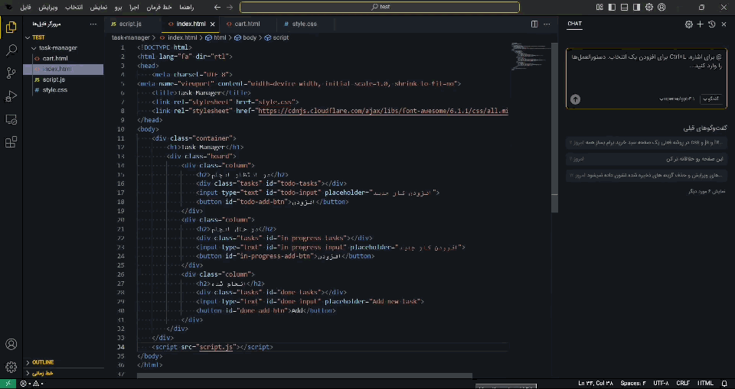
Task: Open the Extensions view
Action: click(x=11, y=142)
